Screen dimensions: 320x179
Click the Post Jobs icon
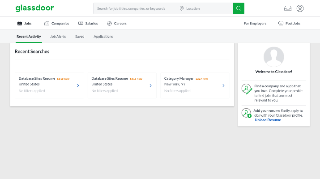tap(281, 23)
